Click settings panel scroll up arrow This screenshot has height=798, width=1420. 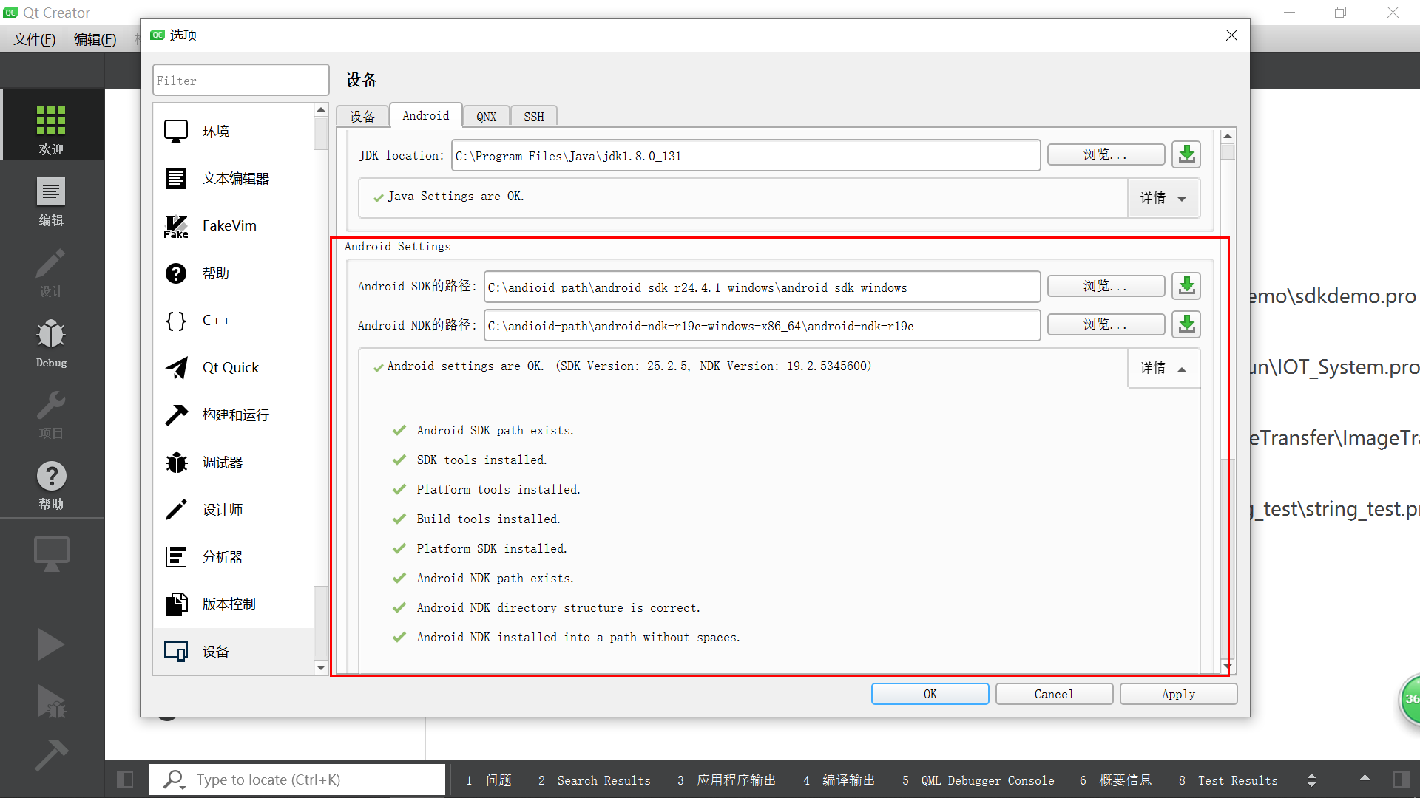[1228, 136]
